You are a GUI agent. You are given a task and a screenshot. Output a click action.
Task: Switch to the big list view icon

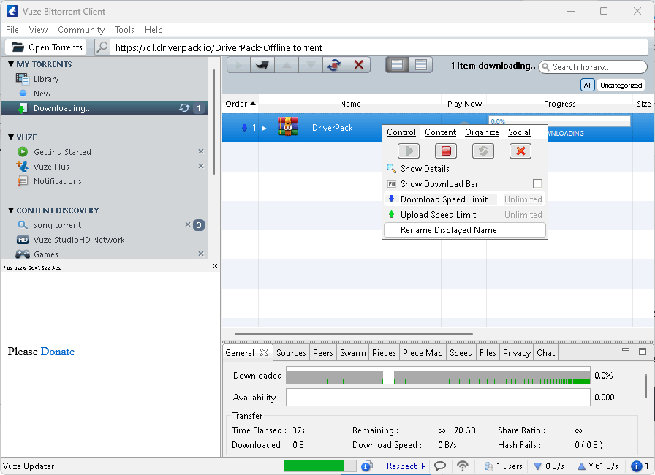[x=397, y=65]
